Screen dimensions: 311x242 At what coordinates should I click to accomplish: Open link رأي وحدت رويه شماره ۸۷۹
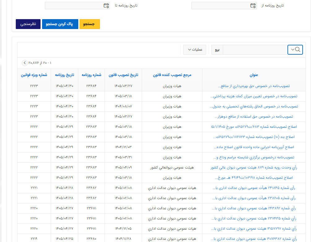pyautogui.click(x=254, y=168)
